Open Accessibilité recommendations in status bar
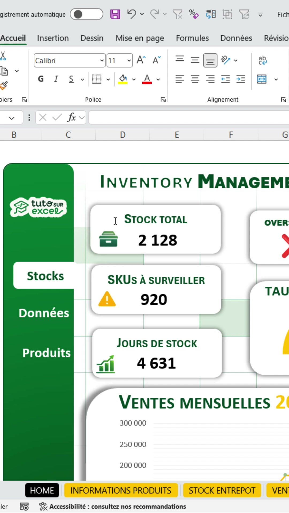Image resolution: width=289 pixels, height=513 pixels. pyautogui.click(x=112, y=507)
